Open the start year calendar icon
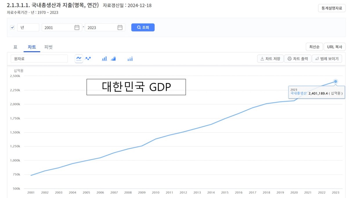This screenshot has height=198, width=353. point(77,27)
